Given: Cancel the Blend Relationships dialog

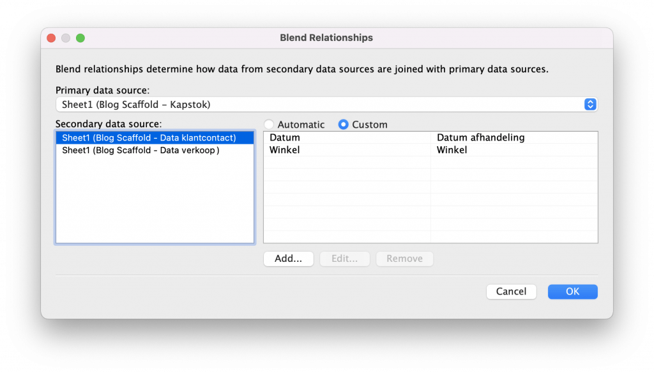Looking at the screenshot, I should 511,291.
